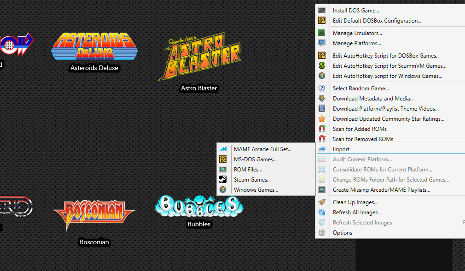
Task: Click the download arrow icon for Metadata and Media
Action: coord(322,98)
